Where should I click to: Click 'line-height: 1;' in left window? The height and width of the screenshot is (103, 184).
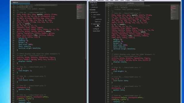coord(25,71)
